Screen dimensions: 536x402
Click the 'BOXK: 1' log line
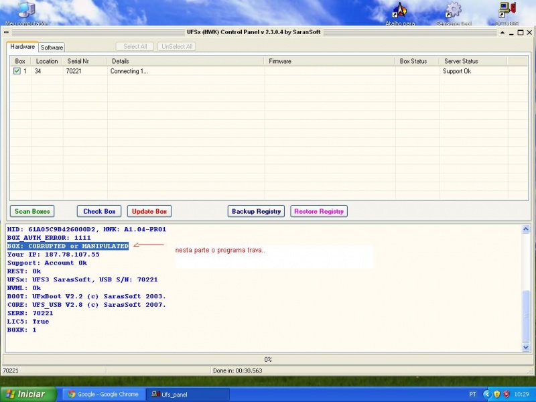pos(21,330)
